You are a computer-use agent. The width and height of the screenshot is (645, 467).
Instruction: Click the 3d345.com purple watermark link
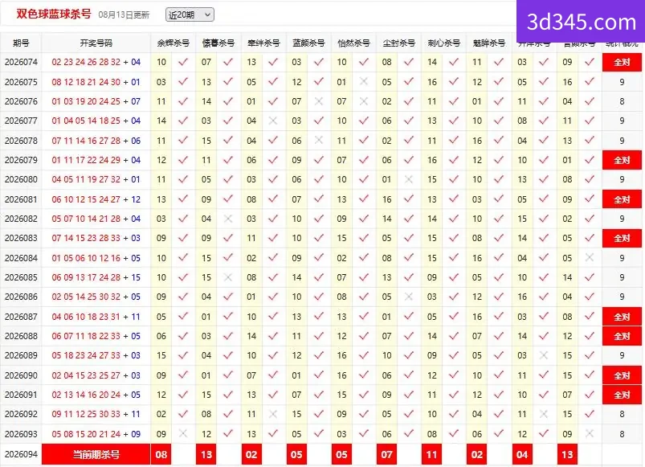pyautogui.click(x=581, y=22)
